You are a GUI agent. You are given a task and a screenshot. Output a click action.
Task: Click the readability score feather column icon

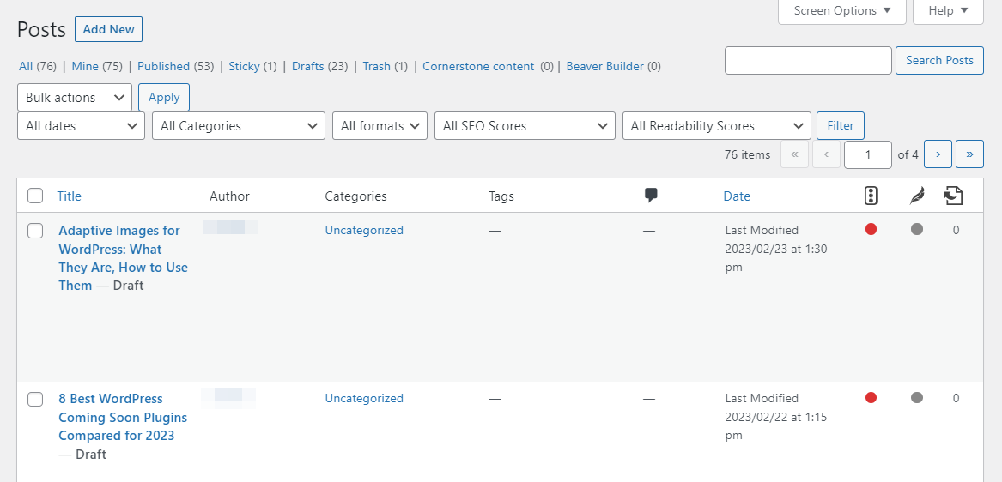(917, 196)
